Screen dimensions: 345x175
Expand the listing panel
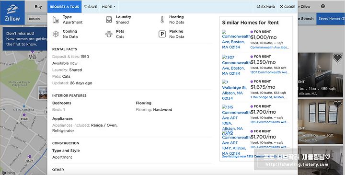tap(266, 7)
